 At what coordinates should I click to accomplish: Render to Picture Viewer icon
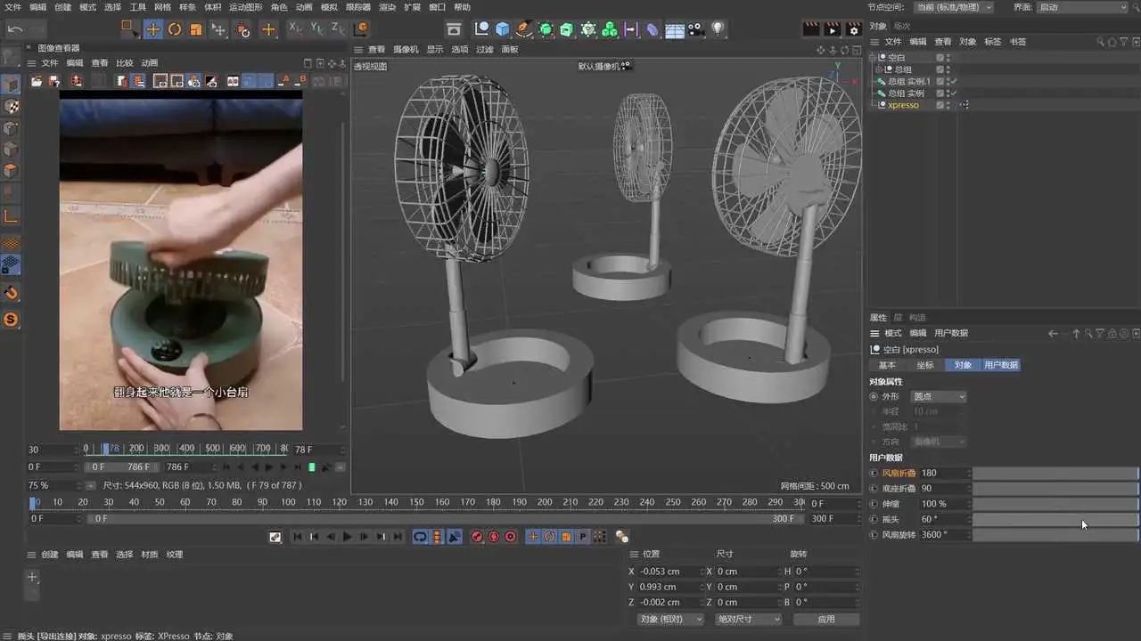pos(832,29)
